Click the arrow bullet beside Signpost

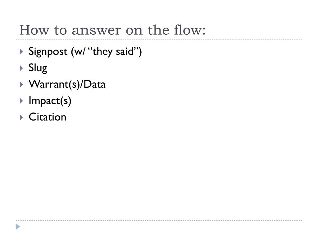pyautogui.click(x=21, y=52)
